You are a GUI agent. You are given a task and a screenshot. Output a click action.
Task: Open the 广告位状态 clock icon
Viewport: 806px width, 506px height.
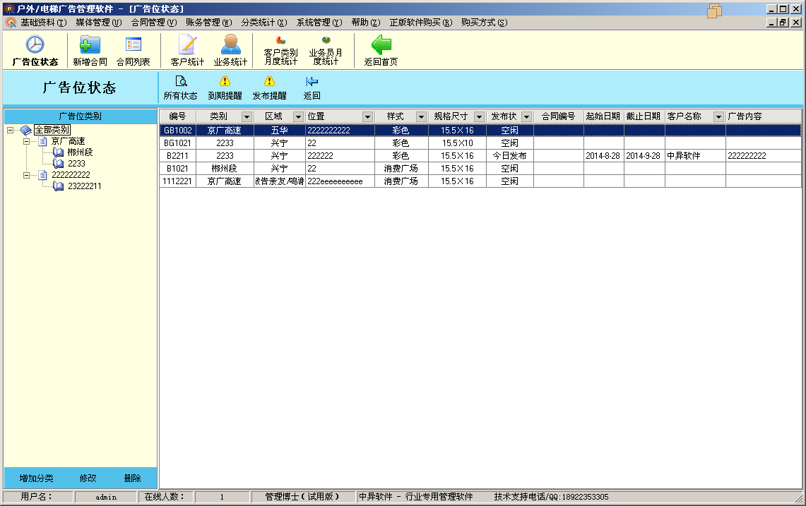(35, 45)
